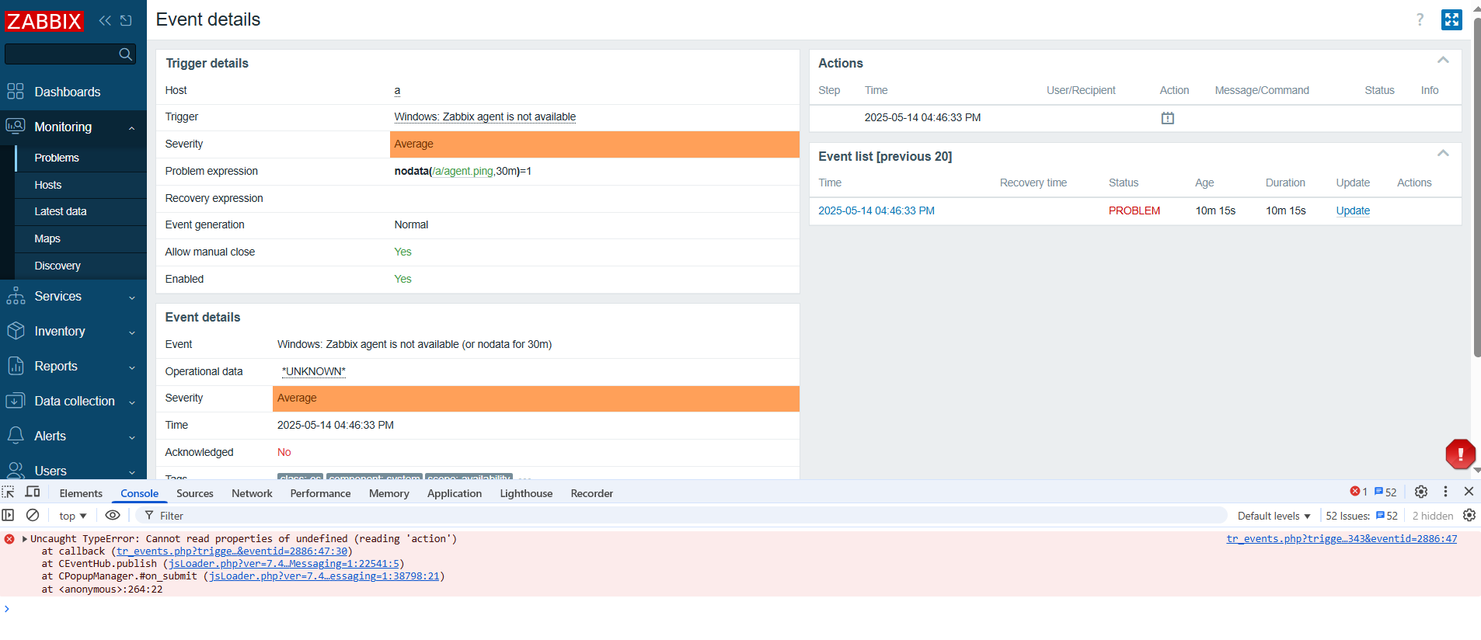
Task: Switch to the Network tab
Action: 252,493
